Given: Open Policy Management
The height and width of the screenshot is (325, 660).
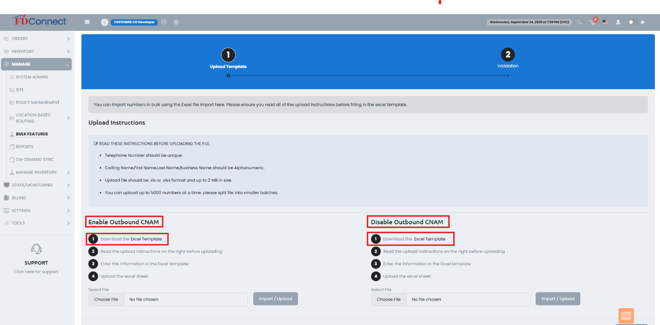Looking at the screenshot, I should click(x=38, y=103).
